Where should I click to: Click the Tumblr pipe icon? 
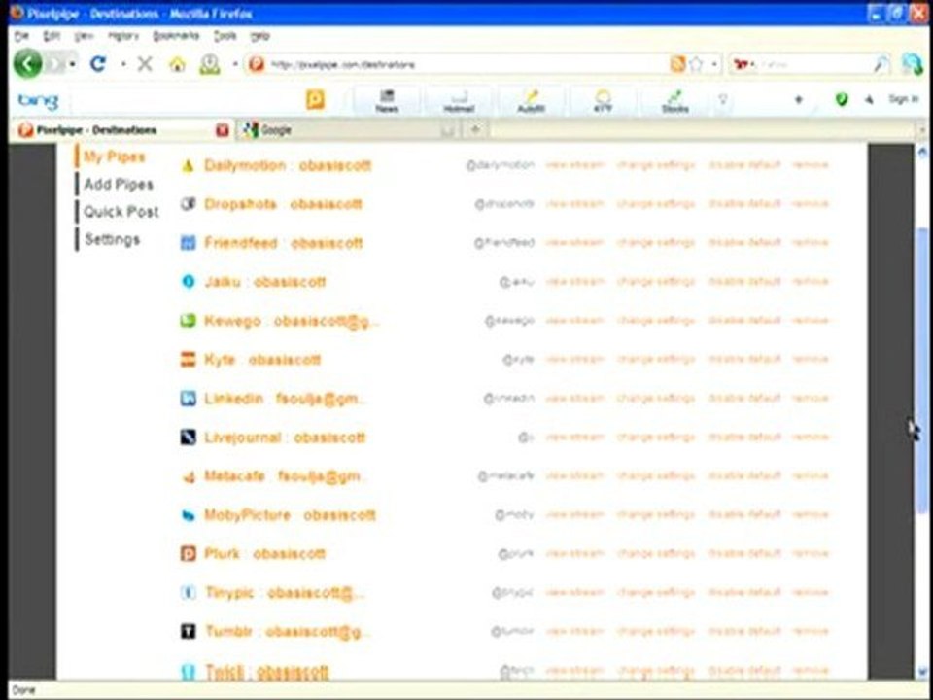click(x=188, y=632)
